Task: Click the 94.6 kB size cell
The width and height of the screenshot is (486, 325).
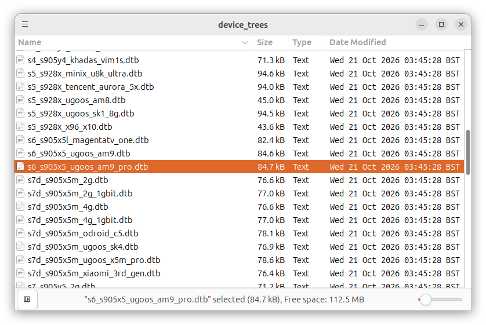Action: click(271, 74)
